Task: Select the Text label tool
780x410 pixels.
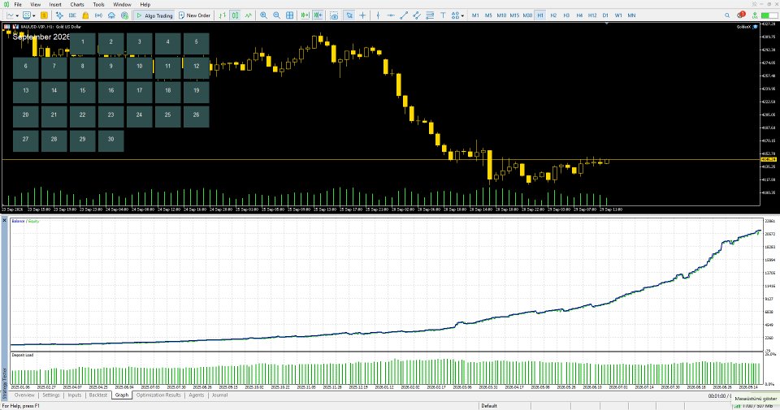Action: (443, 15)
